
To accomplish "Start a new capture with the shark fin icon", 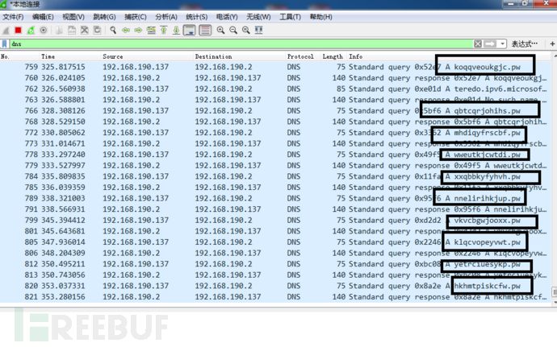I will click(x=6, y=31).
